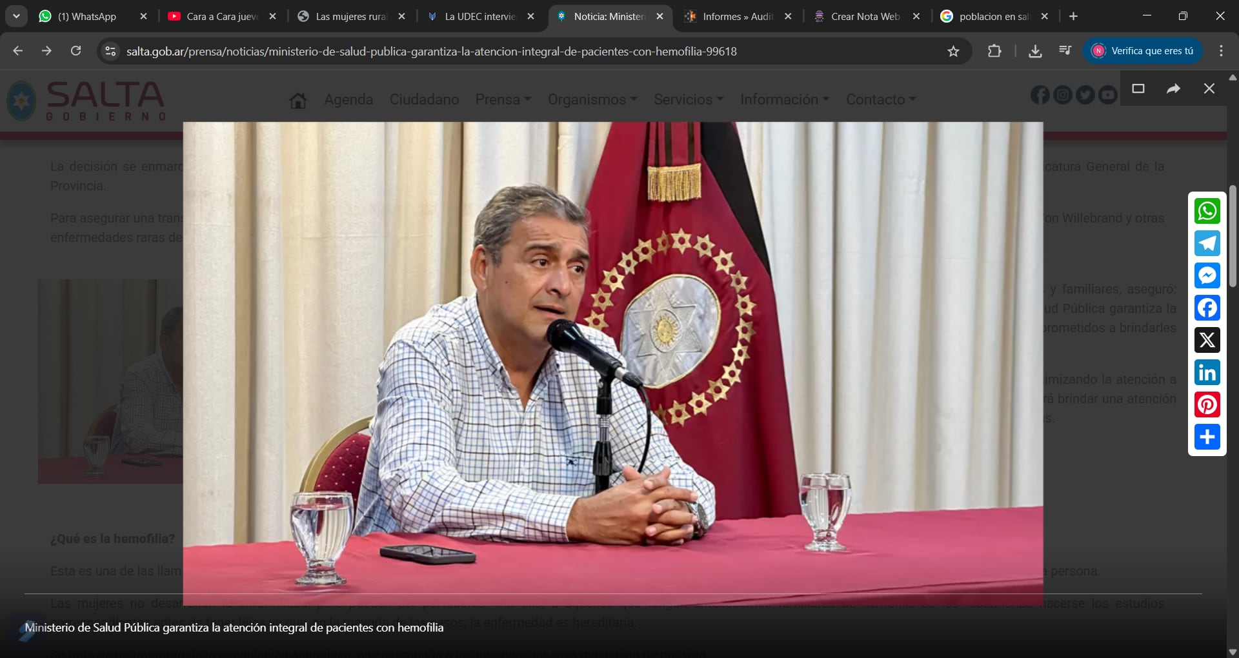Expand the Servicios menu
This screenshot has height=658, width=1239.
click(688, 99)
